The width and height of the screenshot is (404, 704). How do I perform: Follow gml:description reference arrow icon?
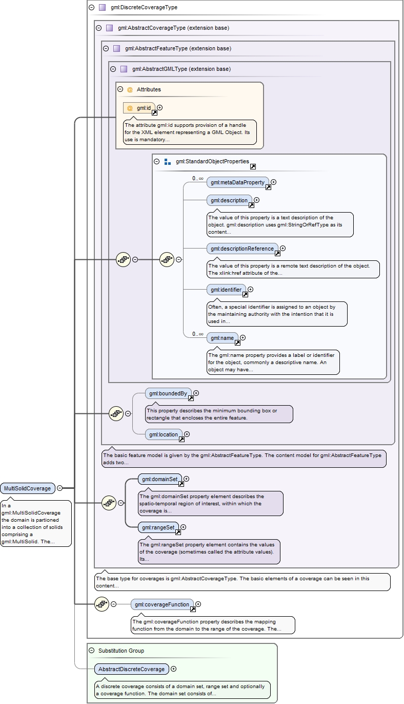pos(251,205)
